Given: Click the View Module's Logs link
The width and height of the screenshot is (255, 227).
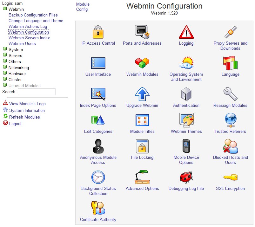Looking at the screenshot, I should (27, 104).
